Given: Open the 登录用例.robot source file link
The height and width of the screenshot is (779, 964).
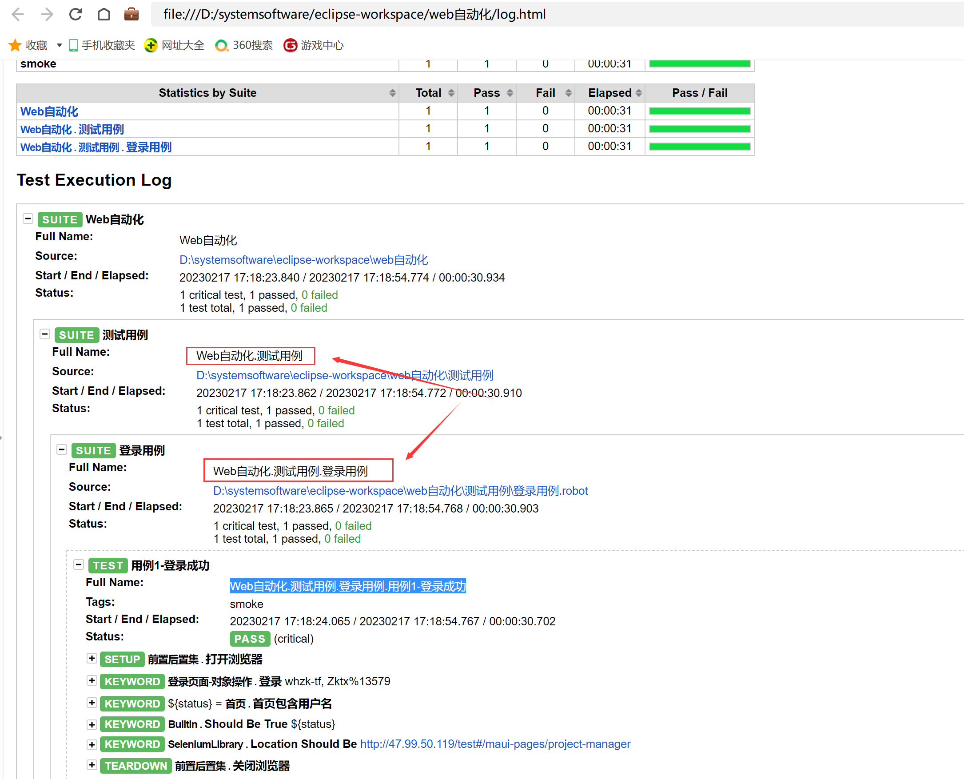Looking at the screenshot, I should coord(400,491).
